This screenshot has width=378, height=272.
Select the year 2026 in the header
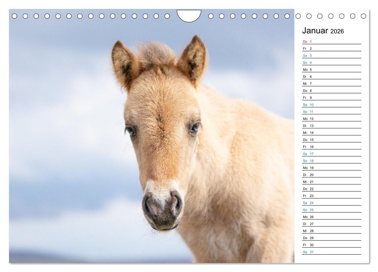(337, 31)
